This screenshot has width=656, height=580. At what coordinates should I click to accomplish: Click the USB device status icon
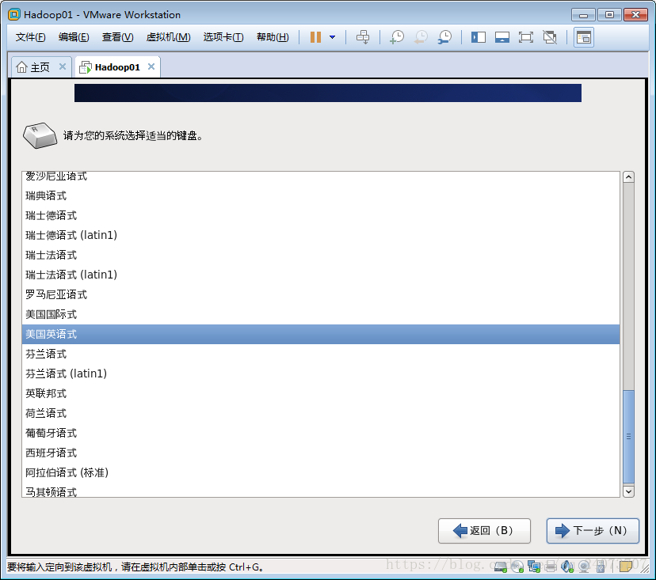[x=601, y=567]
